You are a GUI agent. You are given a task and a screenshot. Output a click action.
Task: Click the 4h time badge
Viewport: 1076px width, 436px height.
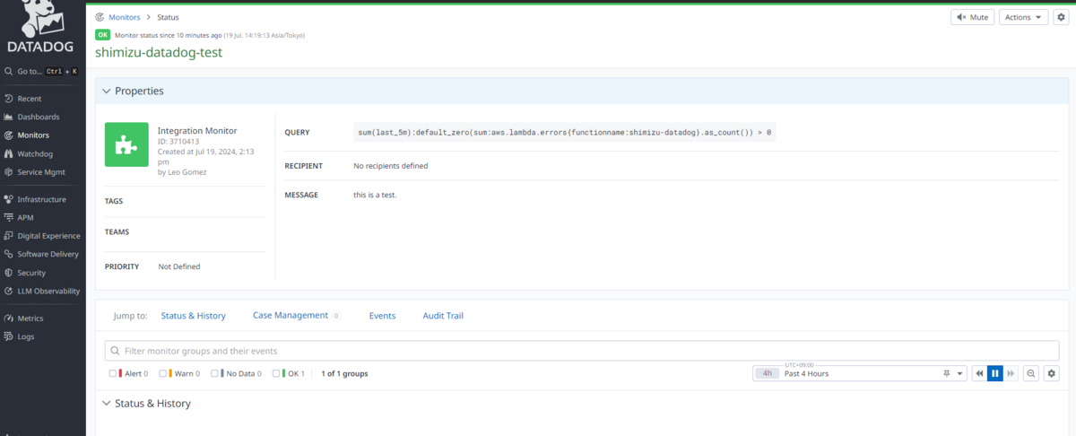(768, 373)
